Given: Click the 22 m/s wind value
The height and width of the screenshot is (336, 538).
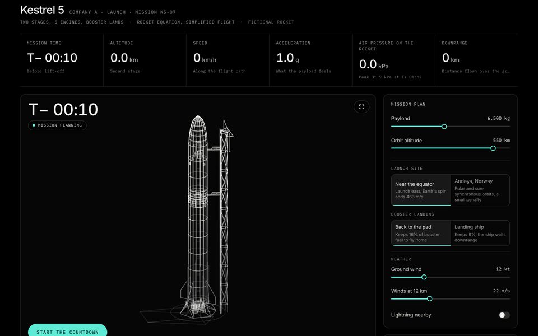Looking at the screenshot, I should pyautogui.click(x=501, y=291).
